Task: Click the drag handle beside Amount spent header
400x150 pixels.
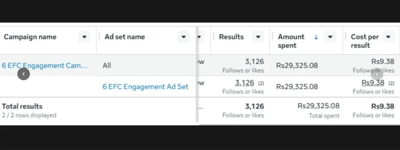Action: tap(272, 36)
